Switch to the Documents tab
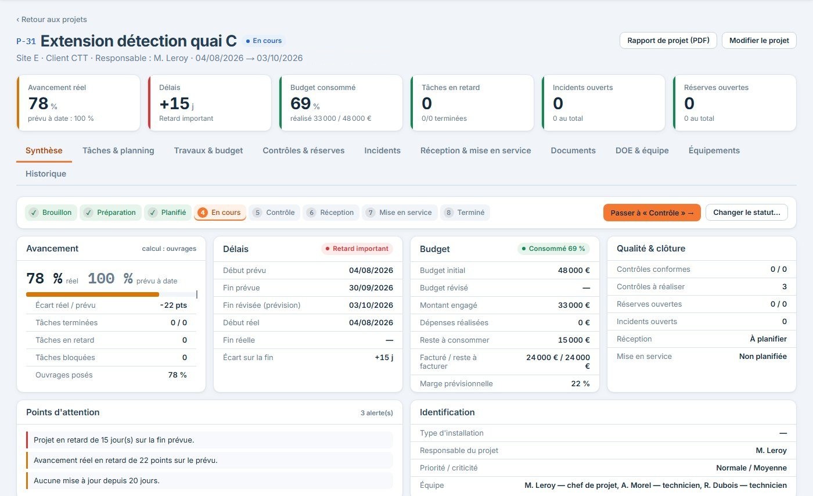The width and height of the screenshot is (813, 496). (573, 150)
